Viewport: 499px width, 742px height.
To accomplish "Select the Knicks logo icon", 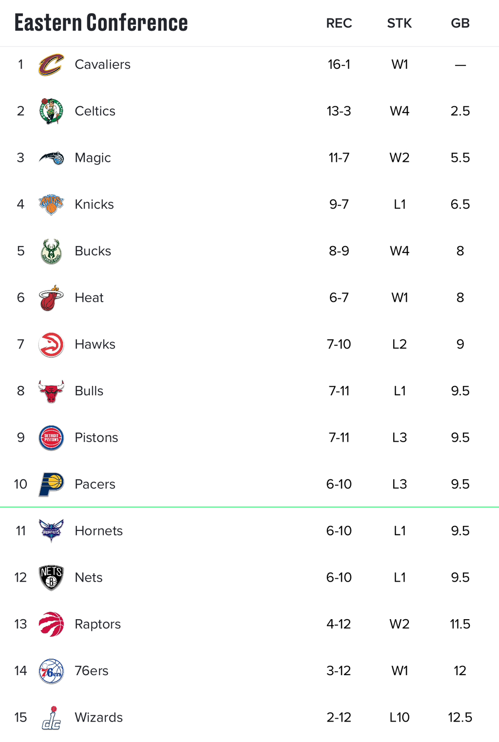I will 51,204.
